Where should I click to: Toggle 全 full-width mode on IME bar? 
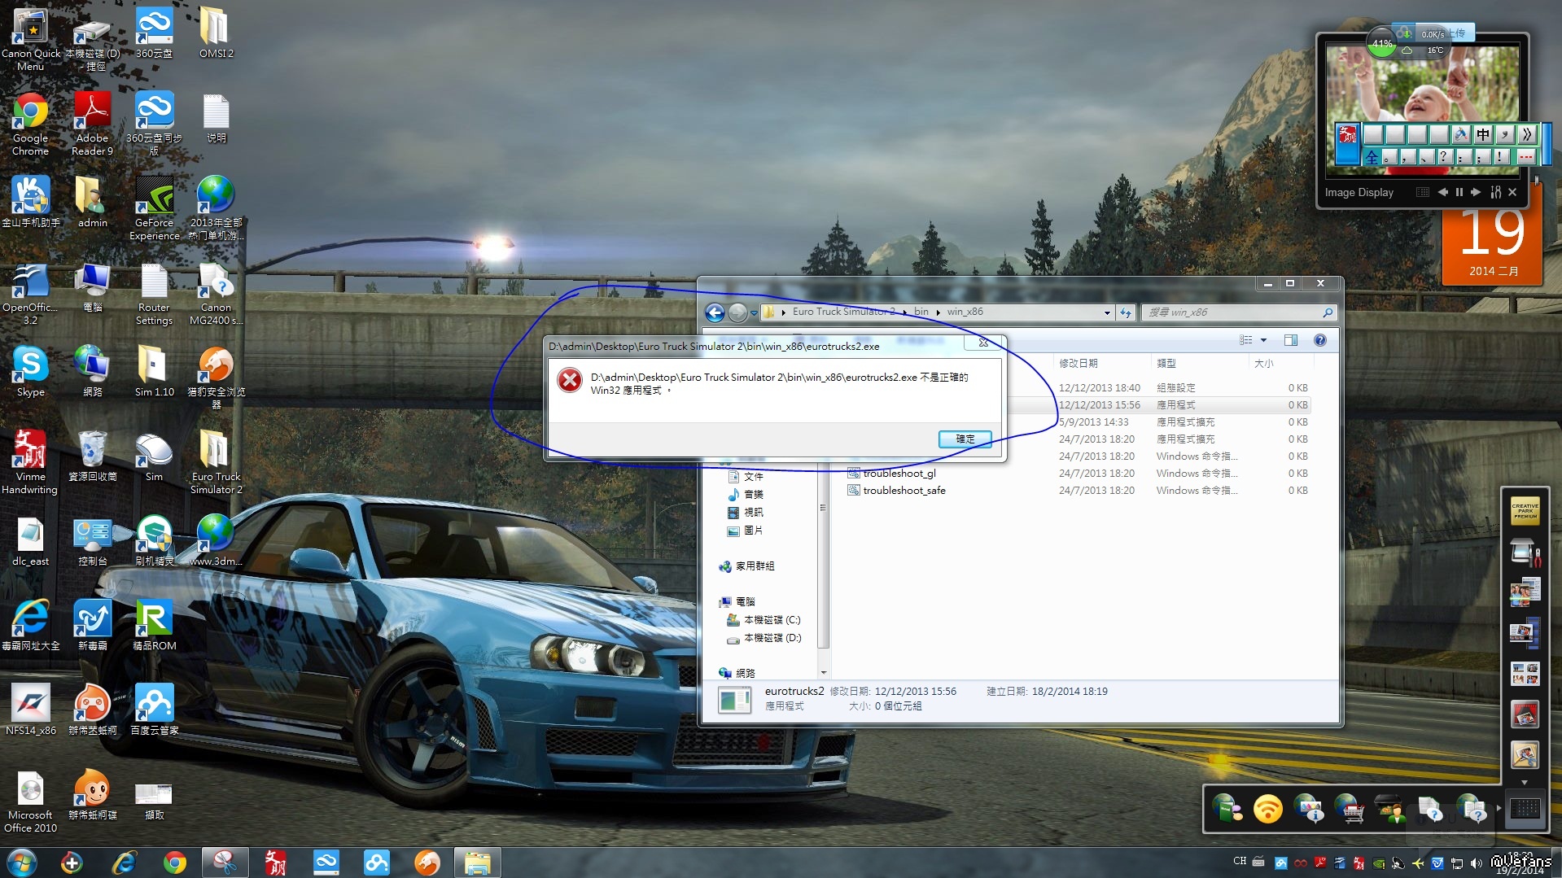point(1372,157)
